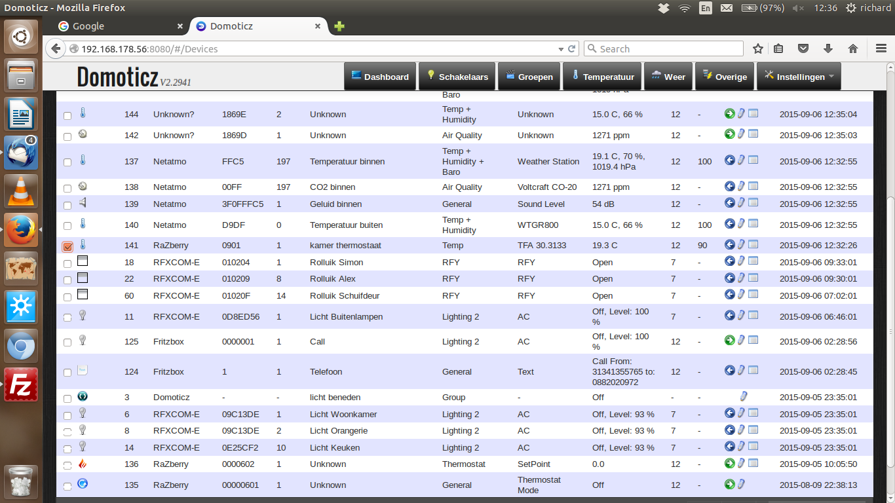Open FileZilla from the Ubuntu launcher
Viewport: 895px width, 503px height.
21,384
